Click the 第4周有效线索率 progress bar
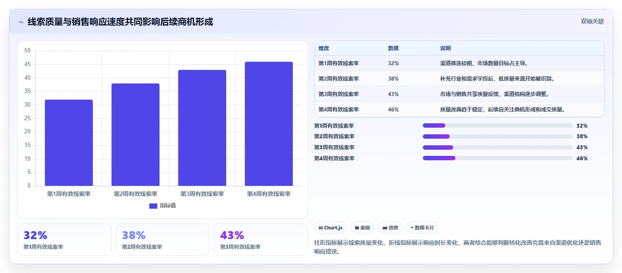The width and height of the screenshot is (622, 273). pos(497,158)
